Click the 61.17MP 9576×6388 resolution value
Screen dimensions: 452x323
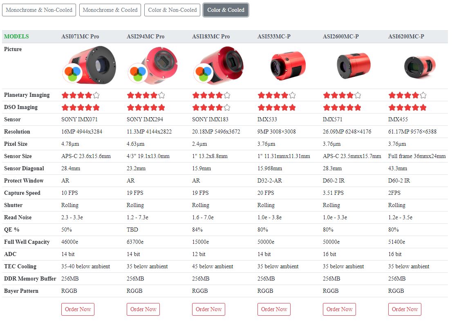[412, 131]
